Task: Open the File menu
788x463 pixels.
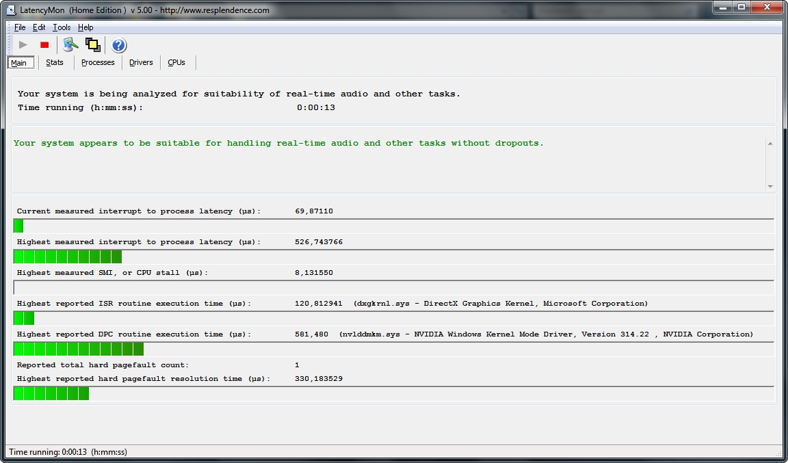Action: pos(20,27)
